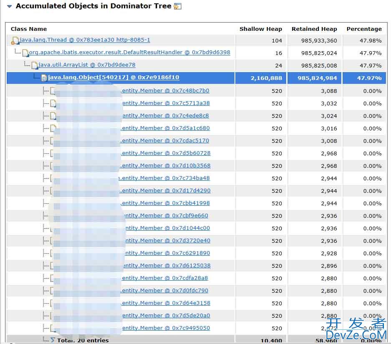The image size is (391, 344).
Task: Select retained heap value 985,933,360
Action: coord(319,40)
